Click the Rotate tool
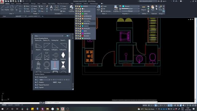 34,6
